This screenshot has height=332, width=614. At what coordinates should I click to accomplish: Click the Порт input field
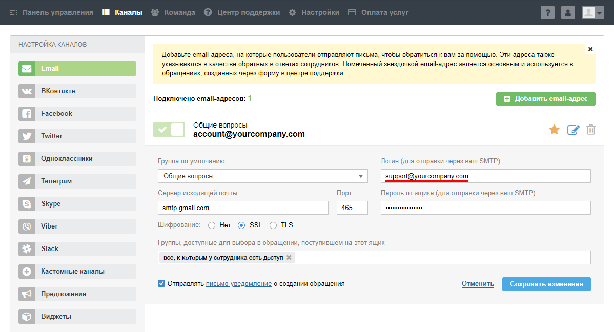(x=352, y=208)
